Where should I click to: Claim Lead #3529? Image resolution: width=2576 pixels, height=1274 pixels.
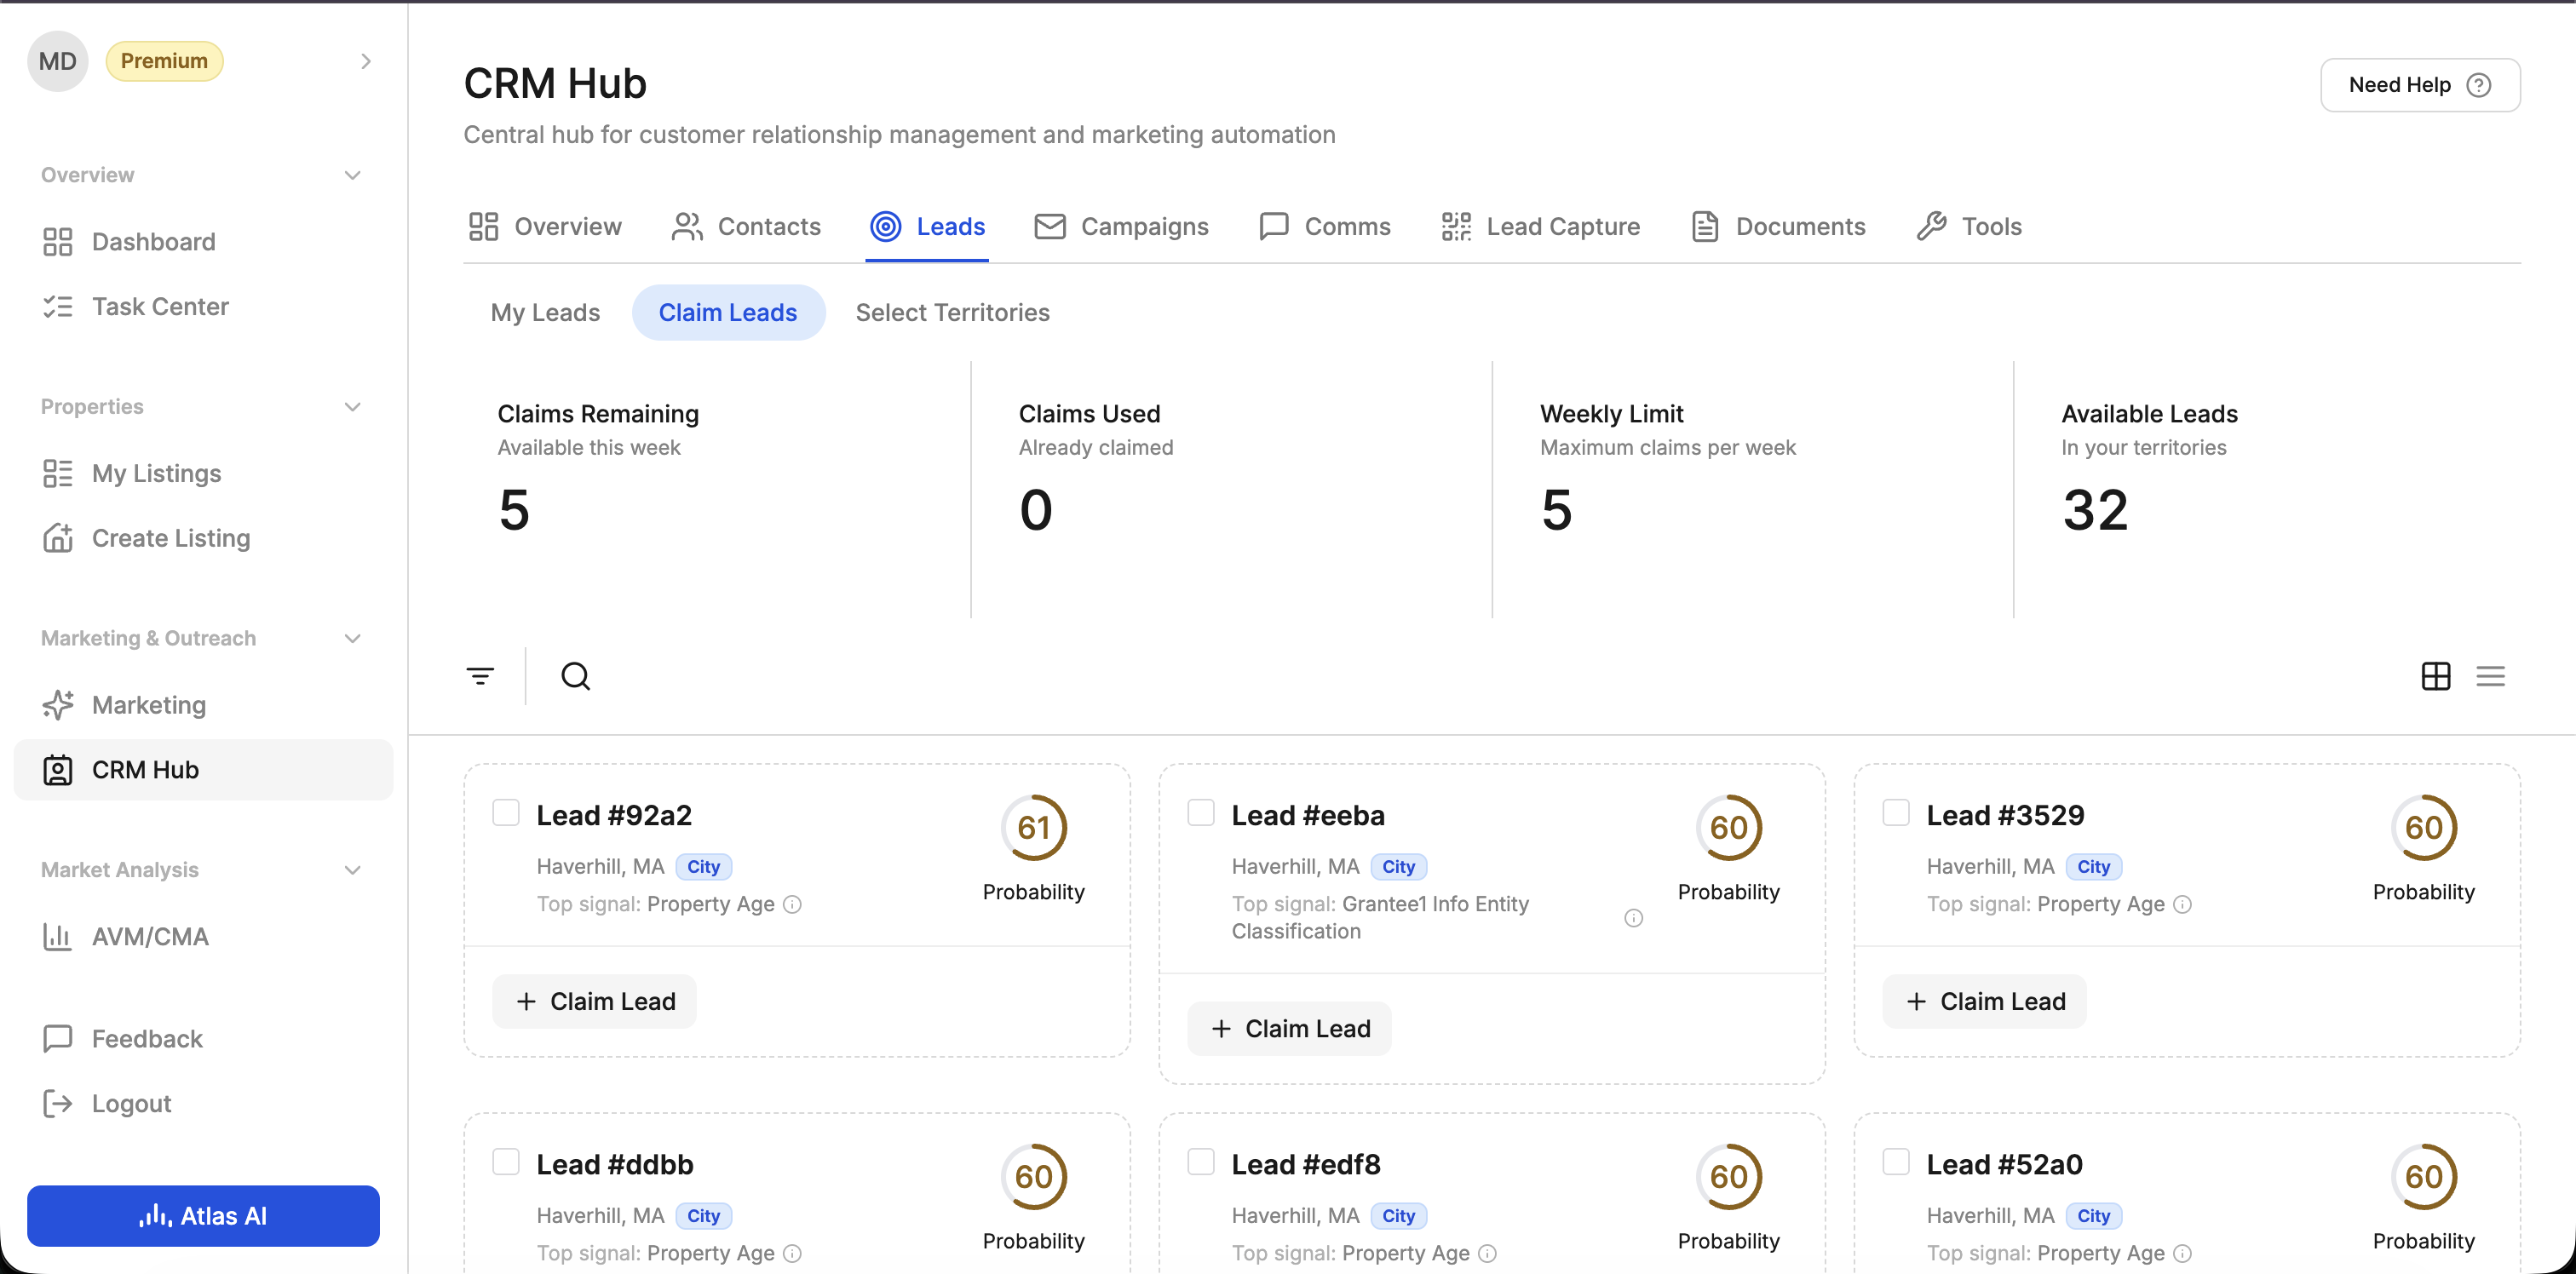click(1985, 1001)
